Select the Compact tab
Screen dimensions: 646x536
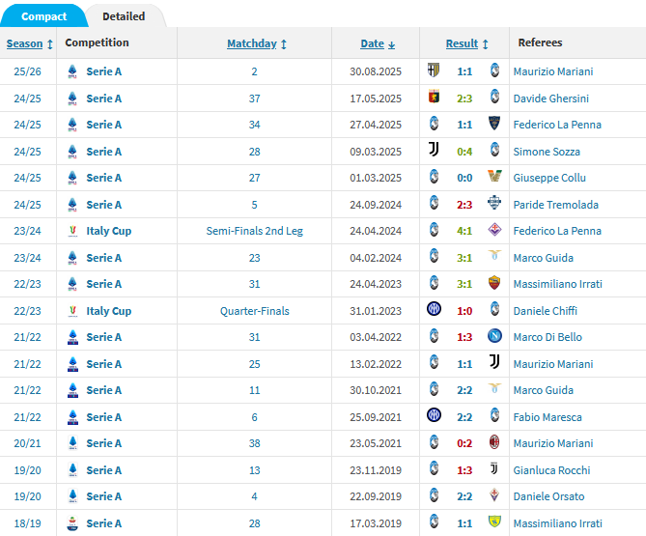pos(43,16)
